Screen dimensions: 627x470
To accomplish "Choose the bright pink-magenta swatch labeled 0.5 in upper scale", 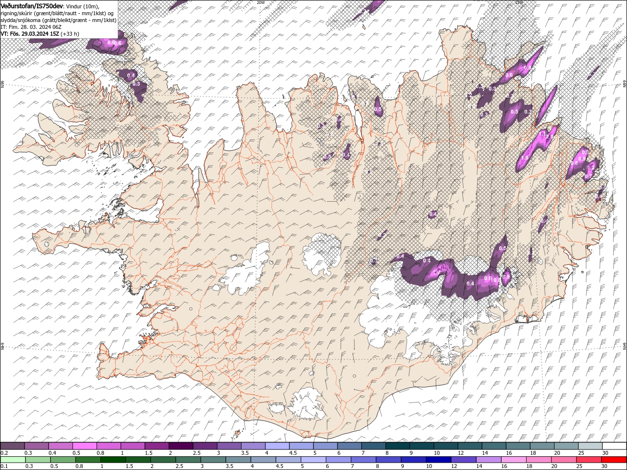I will (x=84, y=446).
